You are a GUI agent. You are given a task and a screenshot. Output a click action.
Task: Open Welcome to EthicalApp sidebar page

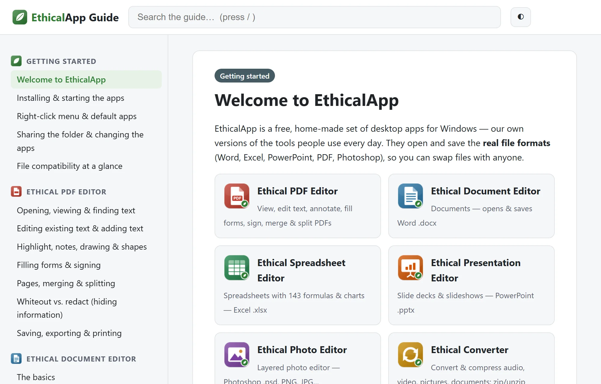click(86, 79)
